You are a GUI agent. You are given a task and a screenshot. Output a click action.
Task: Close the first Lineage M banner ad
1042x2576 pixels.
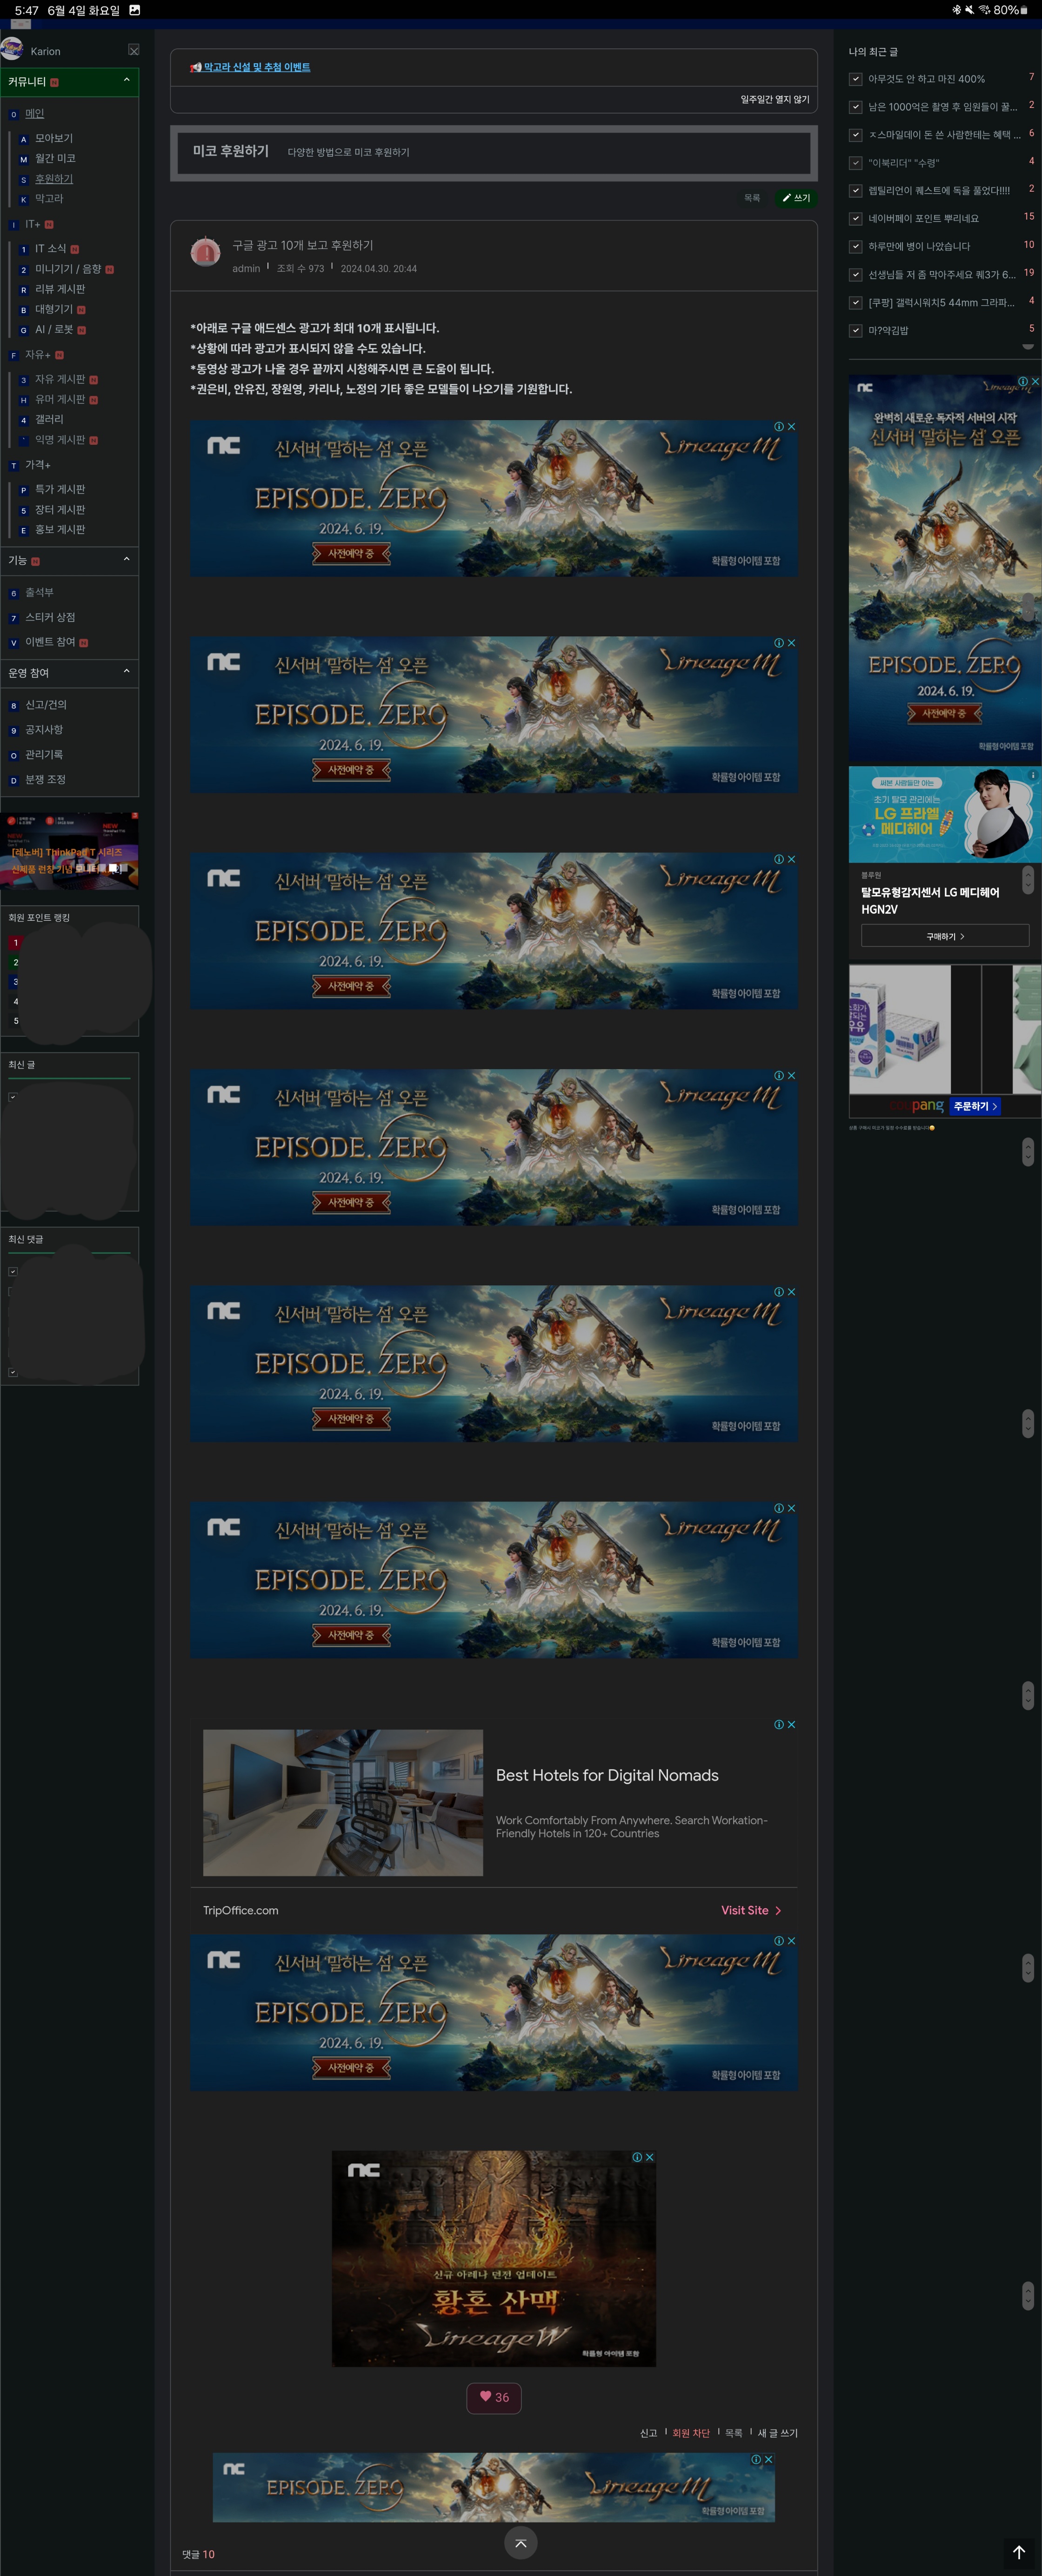tap(792, 427)
